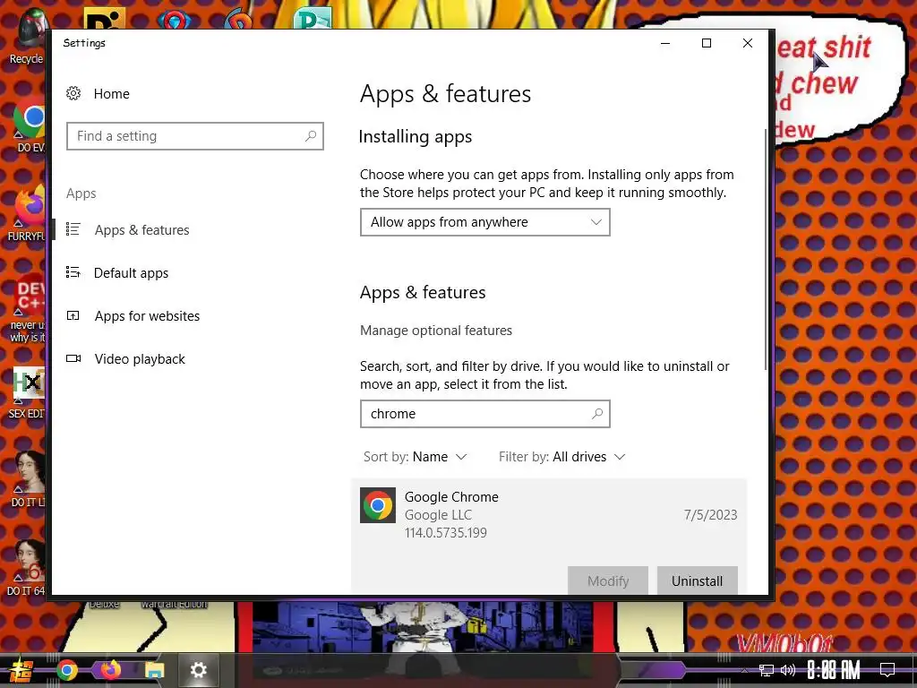Open the volume tray icon
The image size is (917, 688).
point(788,670)
